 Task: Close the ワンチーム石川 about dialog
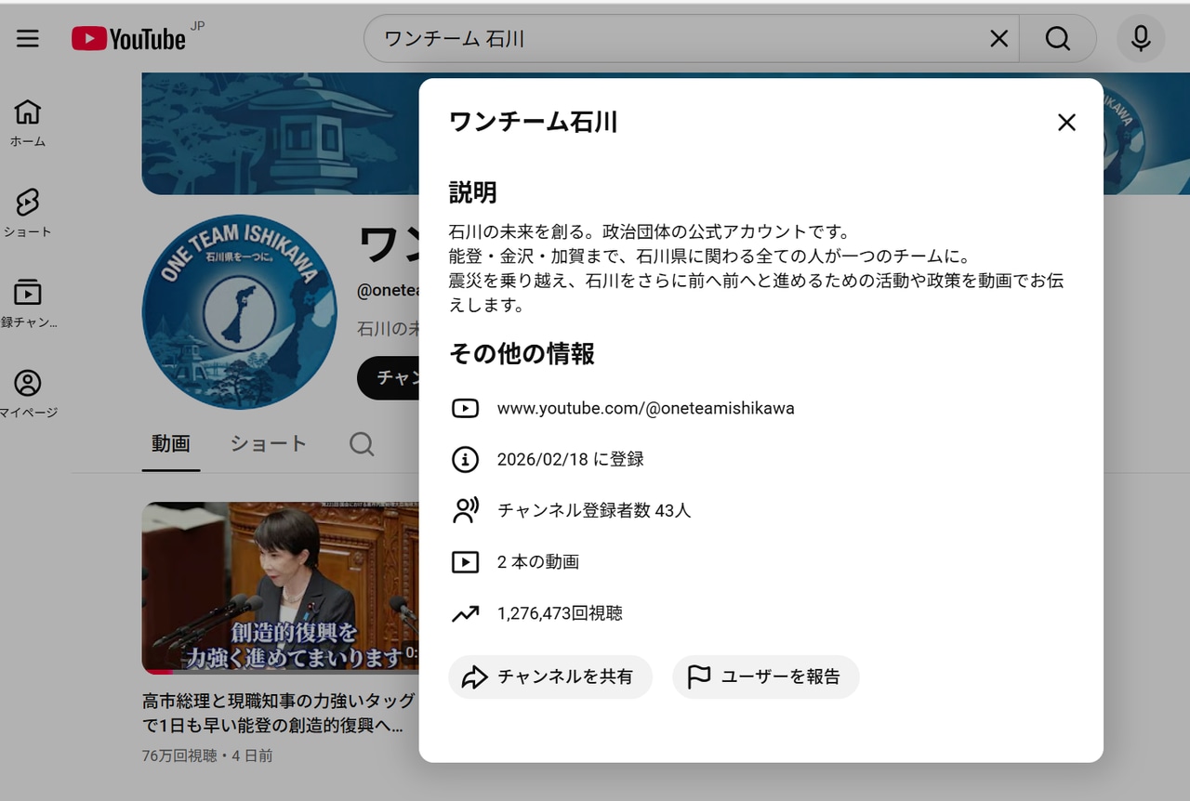click(x=1066, y=123)
